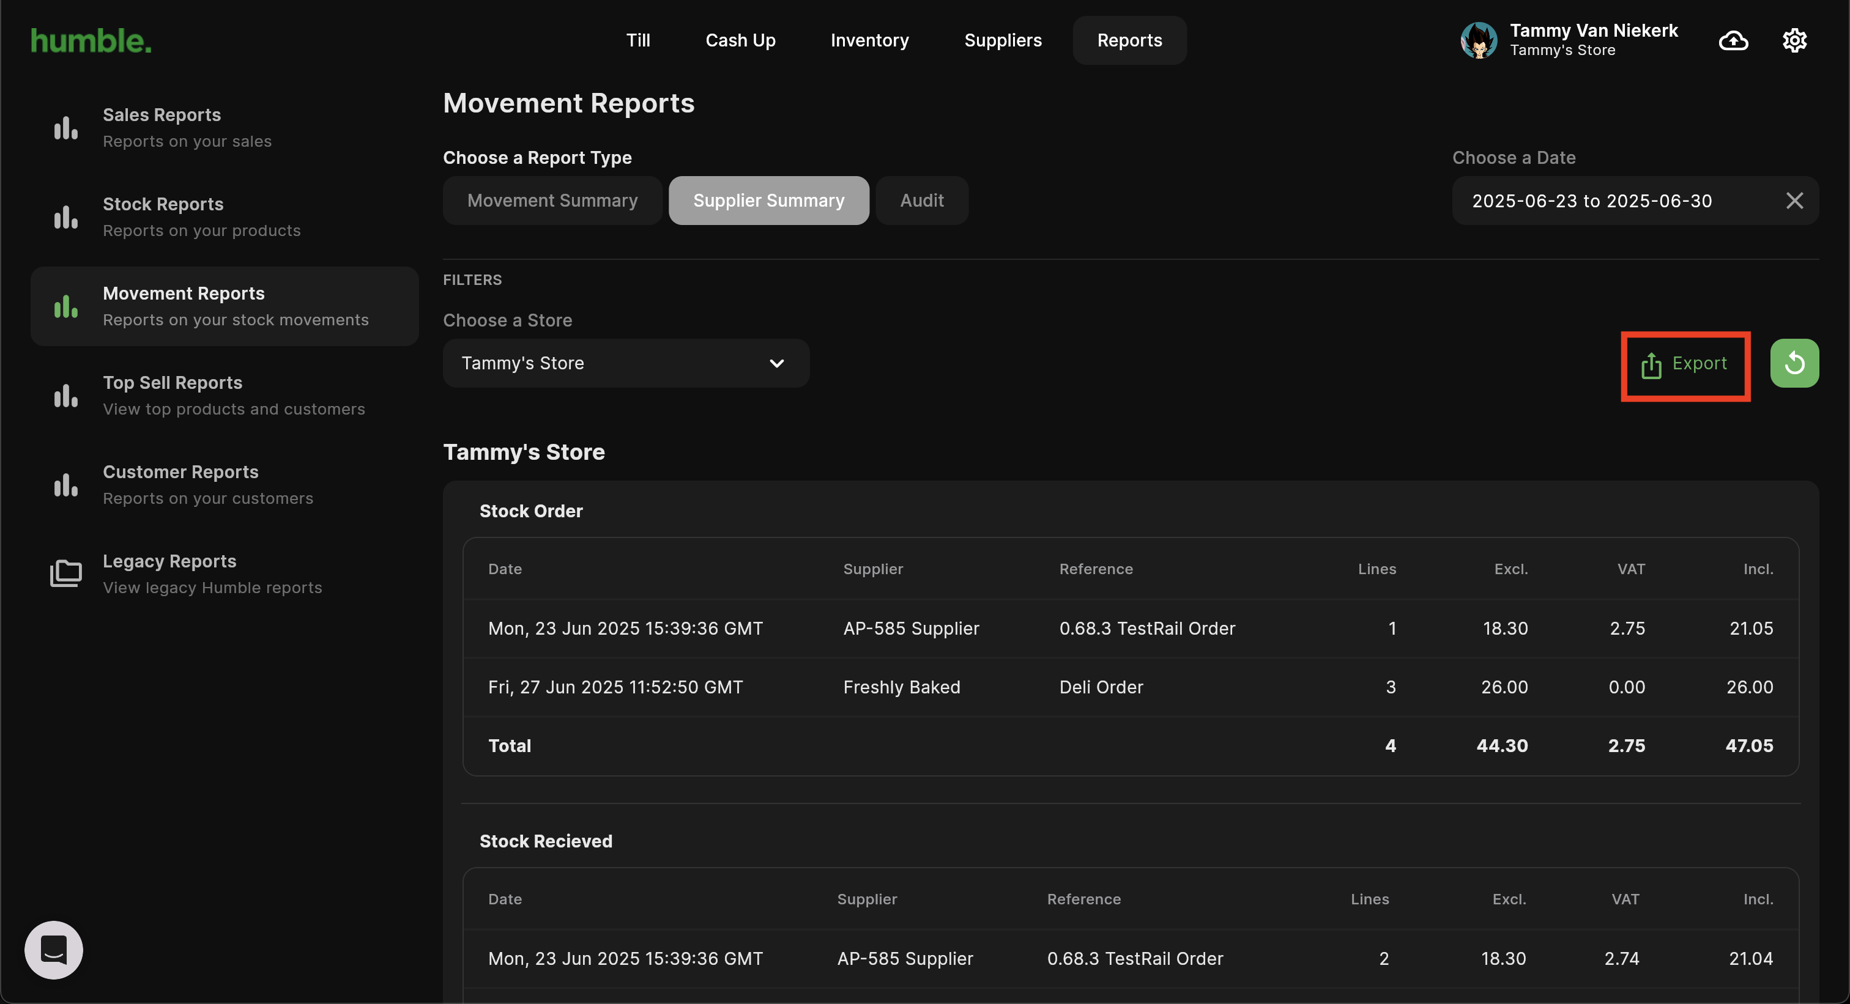Open settings gear icon
This screenshot has width=1850, height=1004.
click(1794, 41)
